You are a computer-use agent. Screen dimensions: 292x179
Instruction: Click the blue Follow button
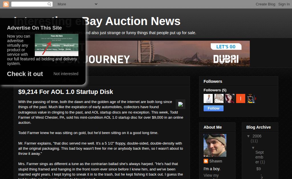click(213, 108)
